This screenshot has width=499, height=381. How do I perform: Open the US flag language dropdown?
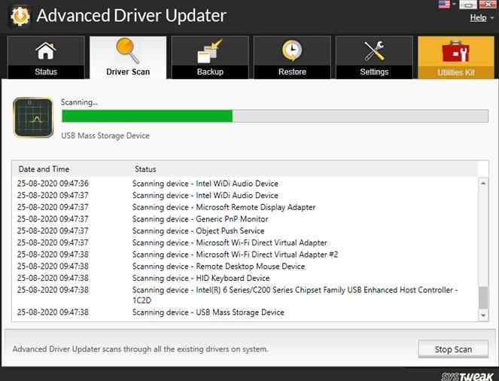[x=443, y=5]
